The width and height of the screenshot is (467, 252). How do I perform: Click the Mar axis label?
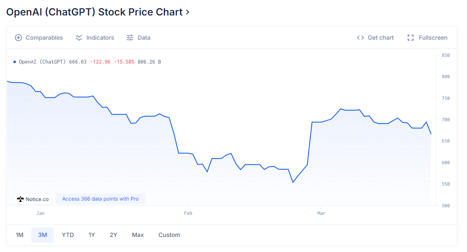pos(321,213)
